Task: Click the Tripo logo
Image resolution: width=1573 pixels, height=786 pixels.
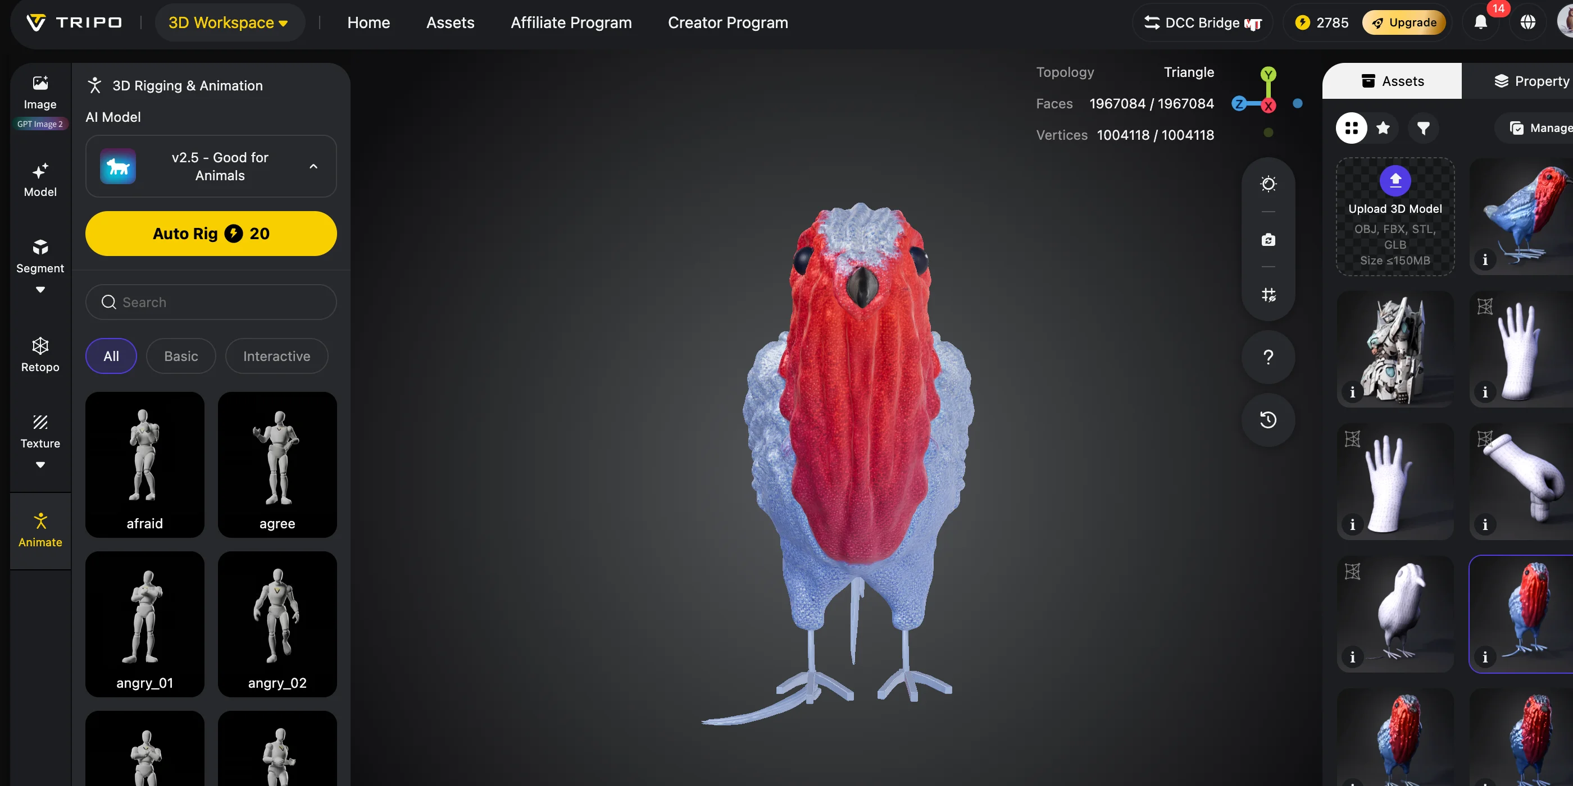Action: 74,22
